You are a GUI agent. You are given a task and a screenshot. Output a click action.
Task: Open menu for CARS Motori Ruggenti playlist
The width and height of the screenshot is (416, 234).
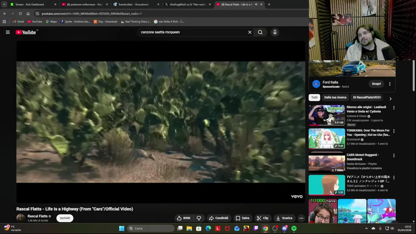[x=394, y=155]
